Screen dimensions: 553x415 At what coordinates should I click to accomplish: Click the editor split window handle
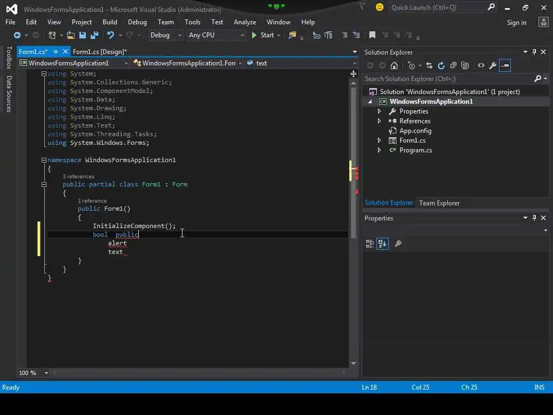tap(353, 73)
